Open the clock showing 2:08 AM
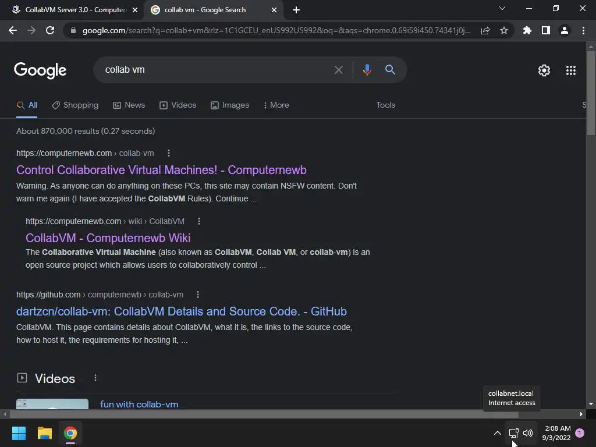The image size is (596, 447). tap(556, 433)
